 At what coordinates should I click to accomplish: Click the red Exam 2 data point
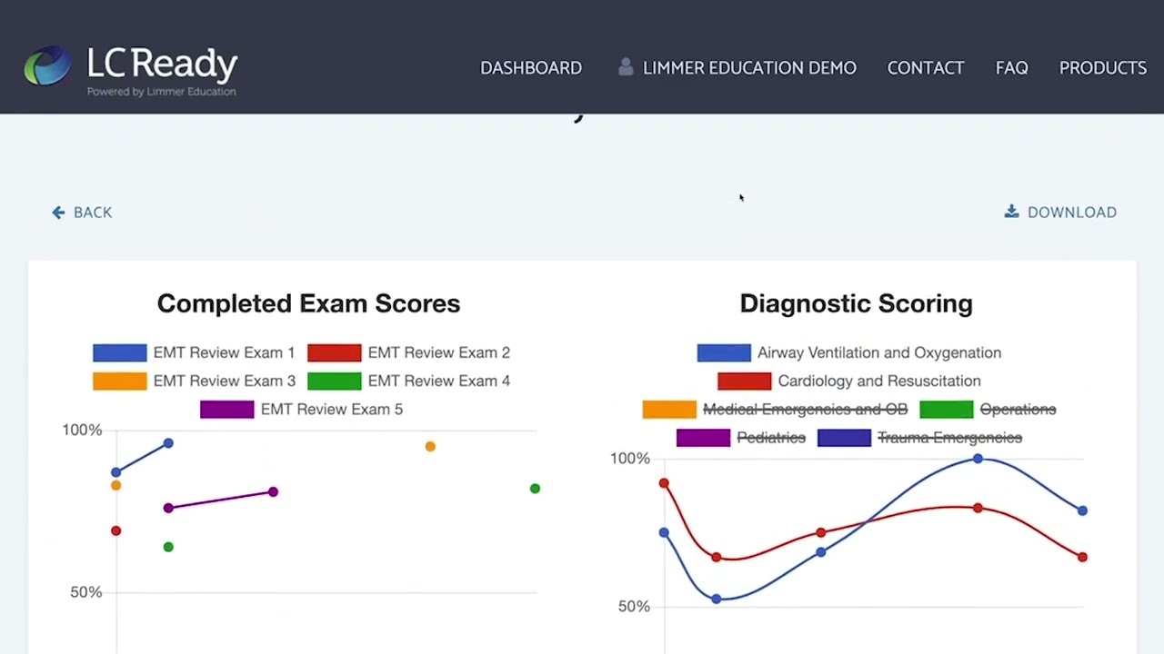coord(115,530)
